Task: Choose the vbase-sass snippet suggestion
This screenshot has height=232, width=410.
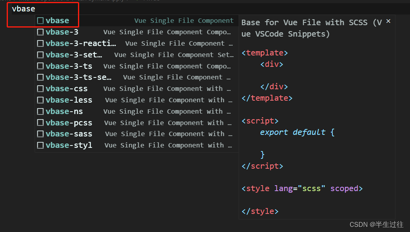Action: point(137,134)
